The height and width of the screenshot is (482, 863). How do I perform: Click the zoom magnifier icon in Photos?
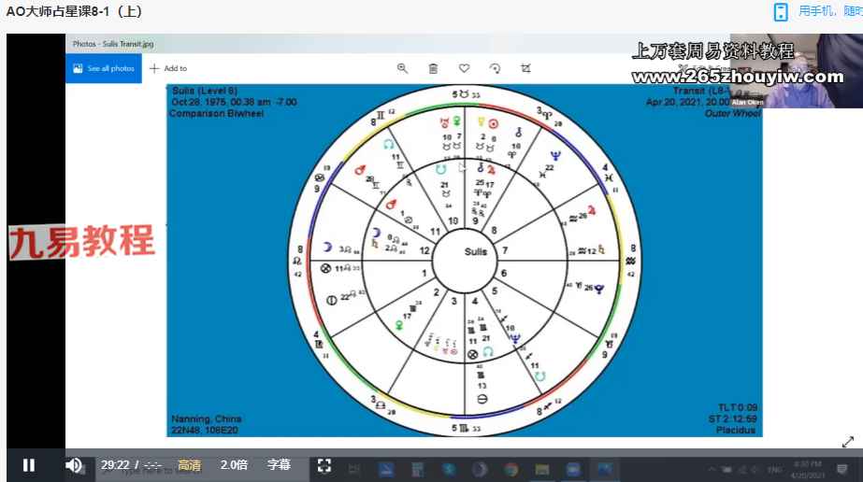point(402,68)
